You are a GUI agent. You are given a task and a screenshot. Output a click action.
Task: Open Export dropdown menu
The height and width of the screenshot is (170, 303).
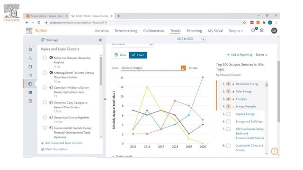point(262,55)
